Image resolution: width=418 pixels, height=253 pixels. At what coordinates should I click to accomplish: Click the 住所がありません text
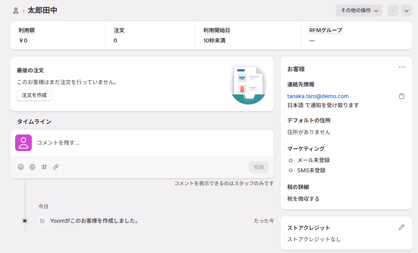tap(309, 132)
